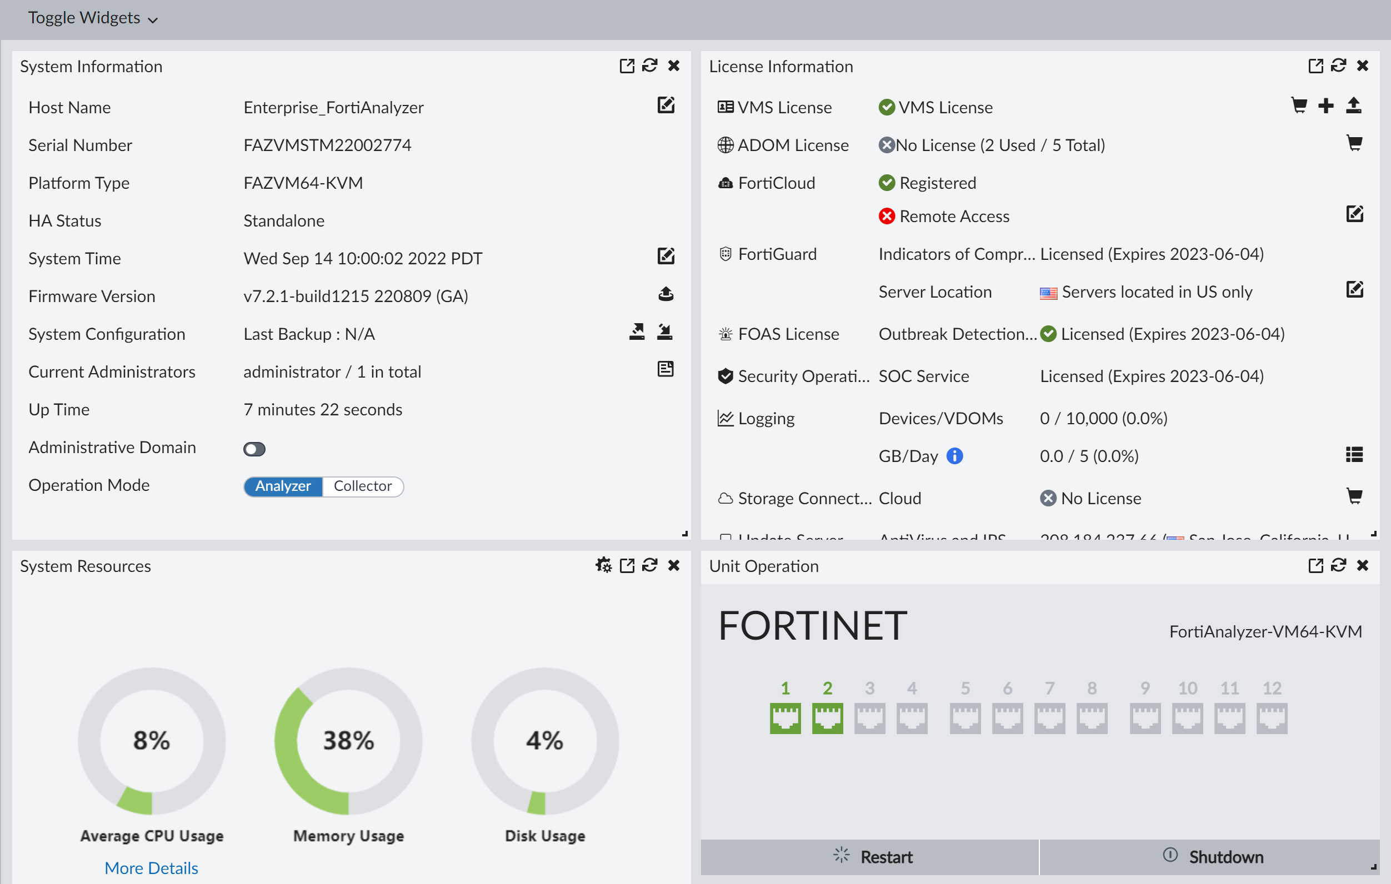The width and height of the screenshot is (1391, 884).
Task: Click port 1 in Unit Operation
Action: coord(785,718)
